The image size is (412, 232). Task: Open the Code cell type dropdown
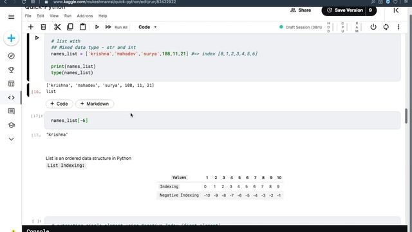pos(147,27)
